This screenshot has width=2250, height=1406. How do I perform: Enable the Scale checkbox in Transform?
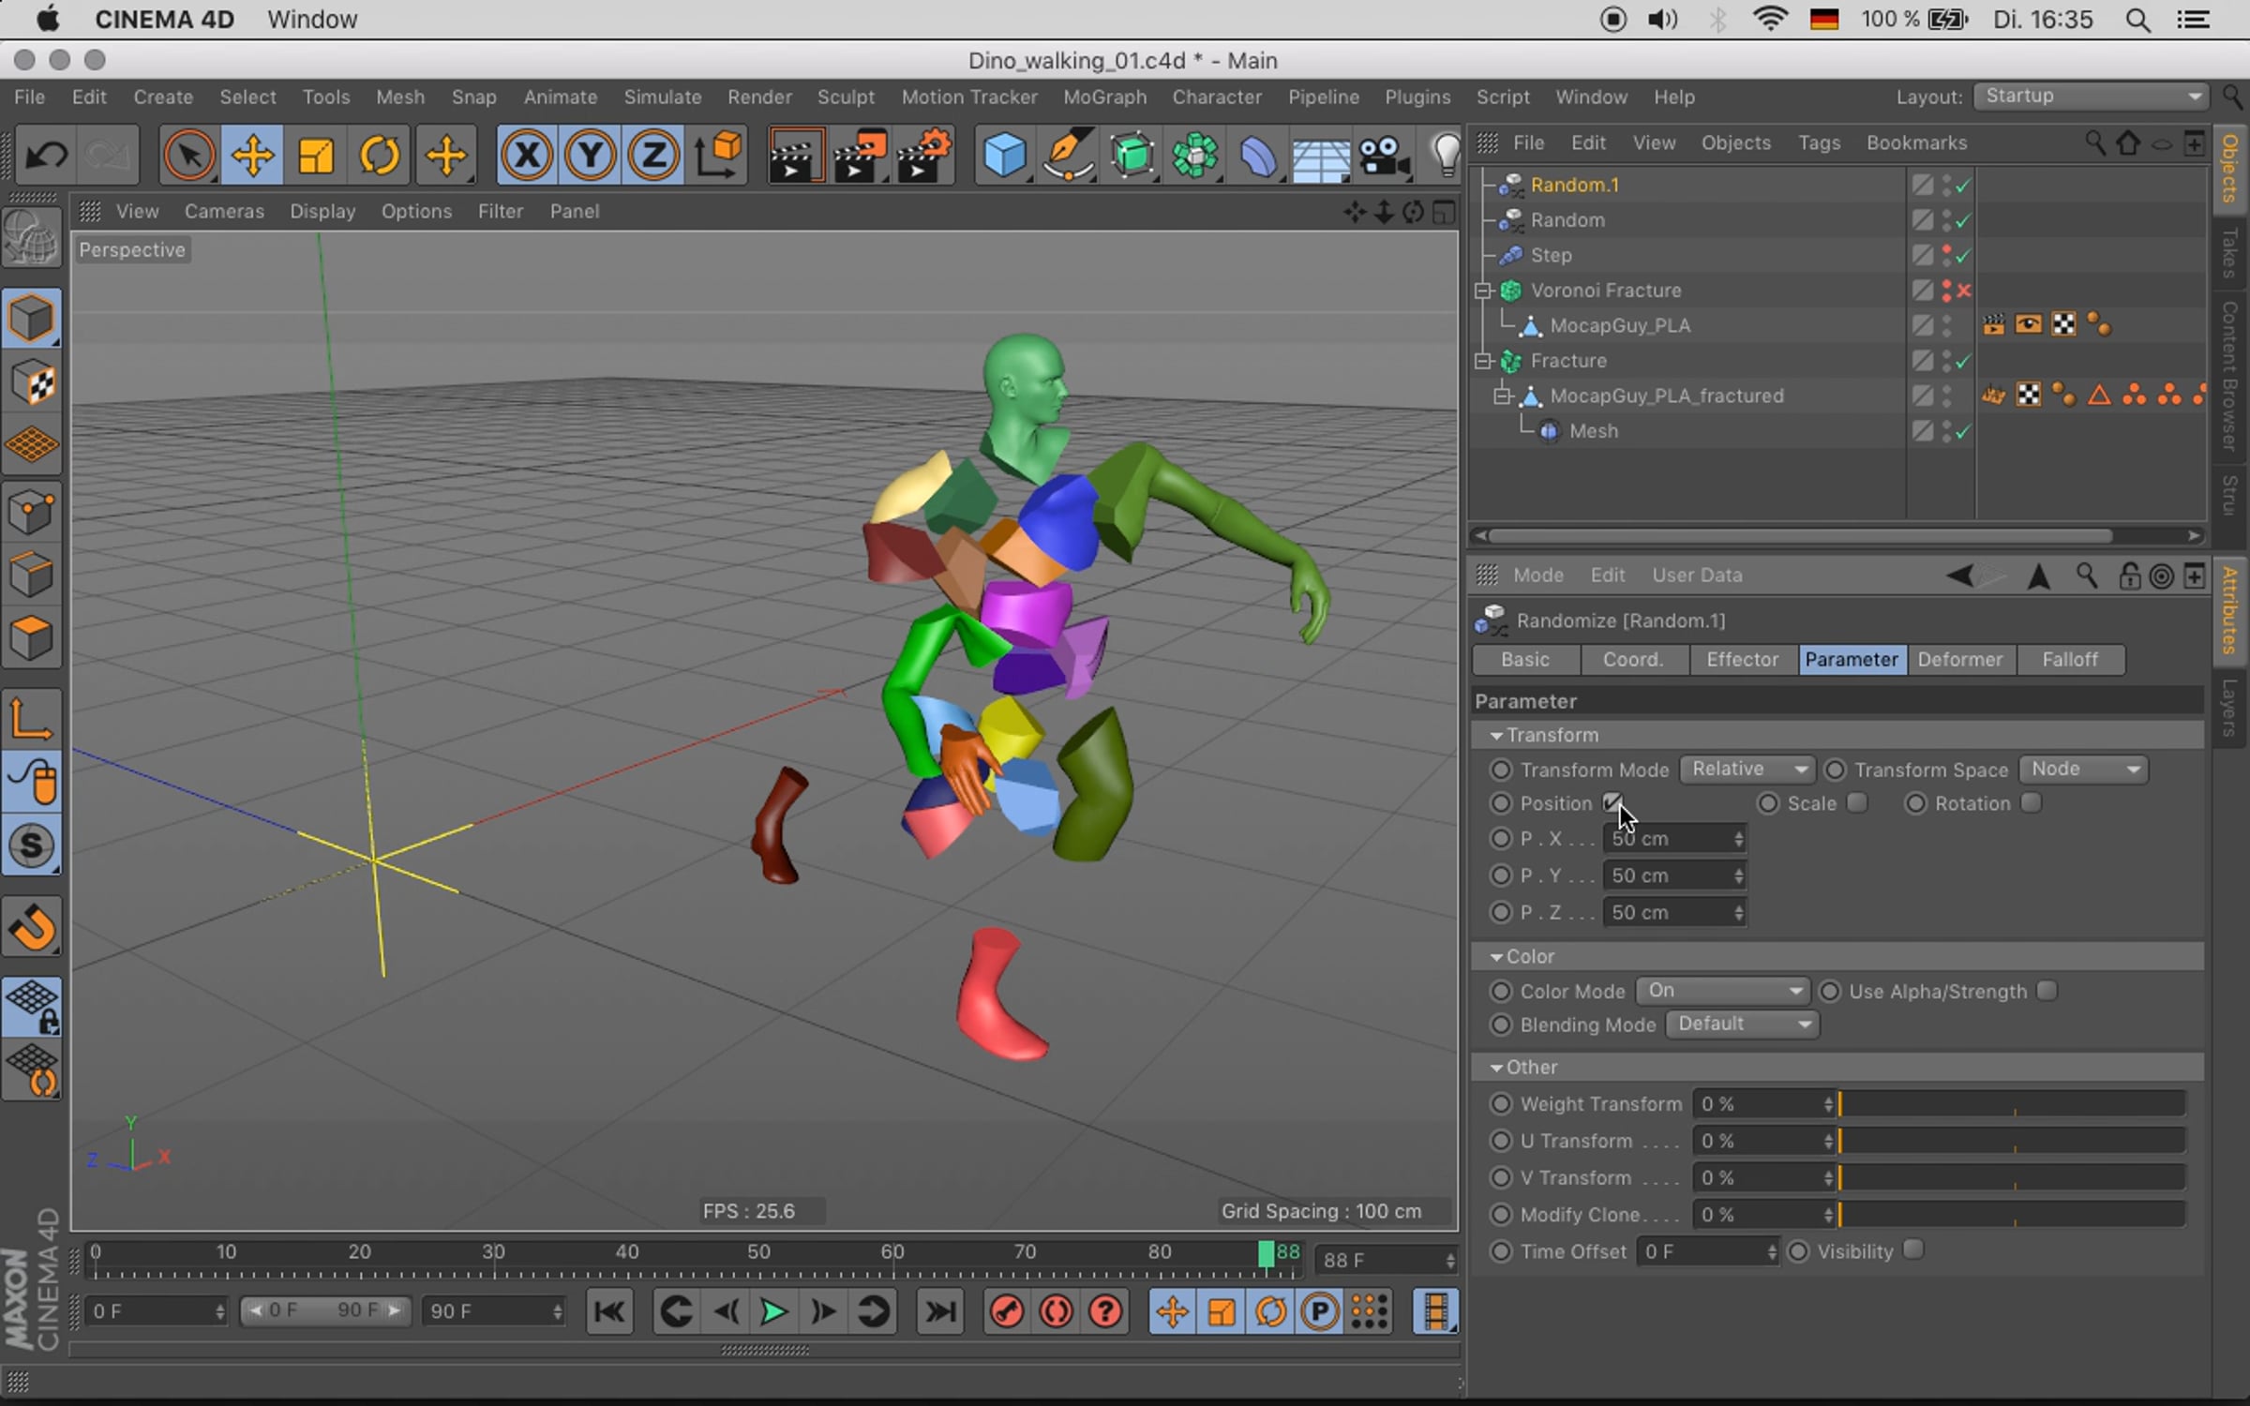point(1856,803)
